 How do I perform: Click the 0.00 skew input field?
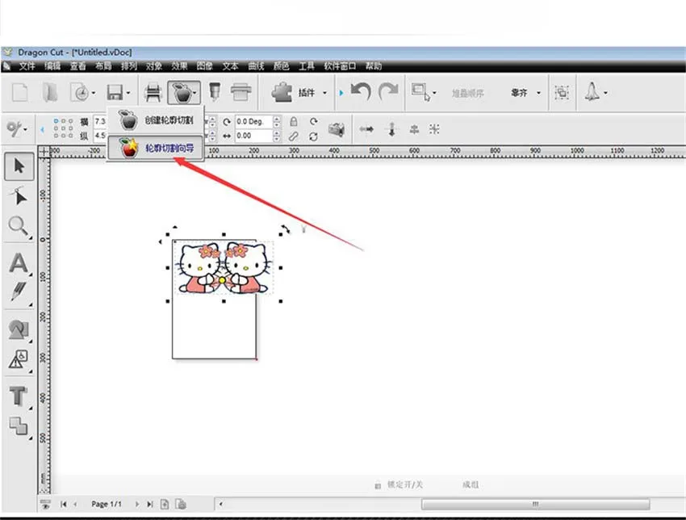point(253,136)
